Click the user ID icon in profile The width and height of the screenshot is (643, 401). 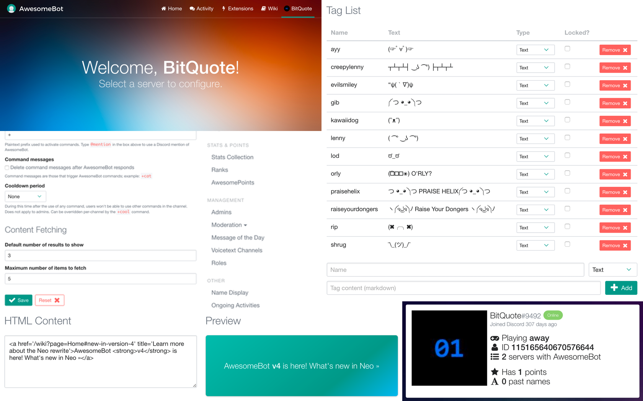495,347
